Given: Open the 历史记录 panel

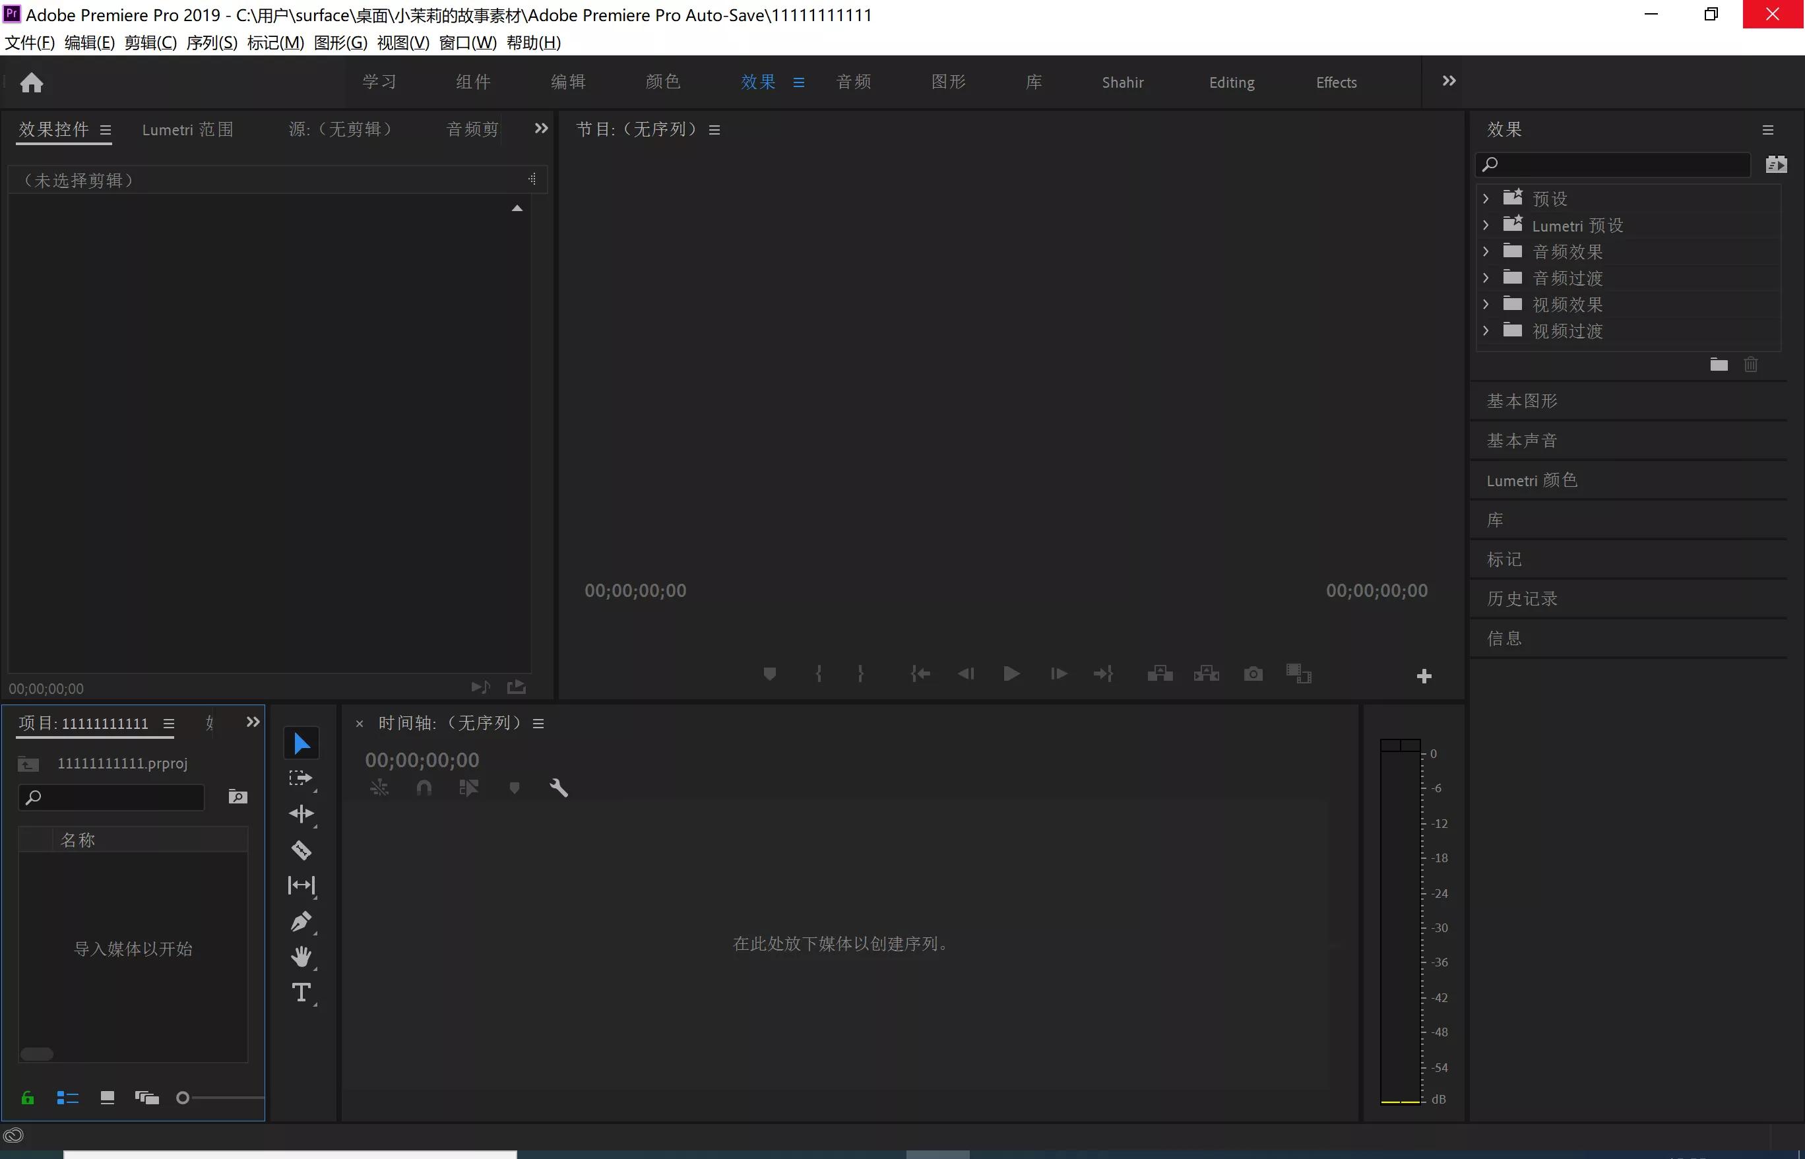Looking at the screenshot, I should (1521, 599).
